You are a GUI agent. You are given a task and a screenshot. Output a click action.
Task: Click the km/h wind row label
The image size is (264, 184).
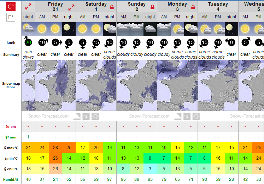(x=11, y=43)
